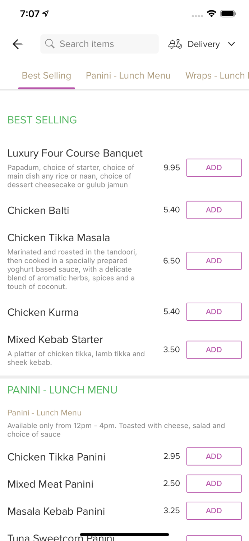The height and width of the screenshot is (541, 249).
Task: Switch to the Panini - Lunch Menu tab
Action: (x=128, y=75)
